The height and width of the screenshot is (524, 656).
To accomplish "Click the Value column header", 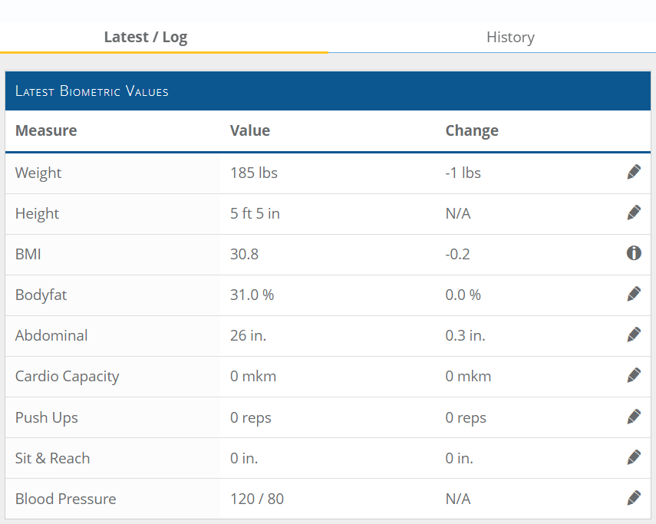I will point(250,130).
